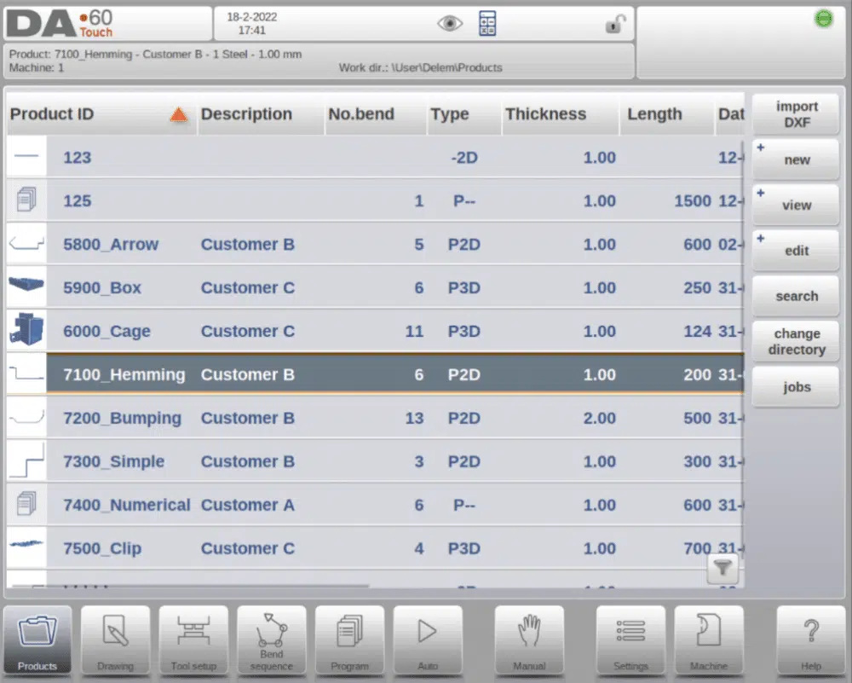852x683 pixels.
Task: Click the 125 program pages icon
Action: (26, 200)
